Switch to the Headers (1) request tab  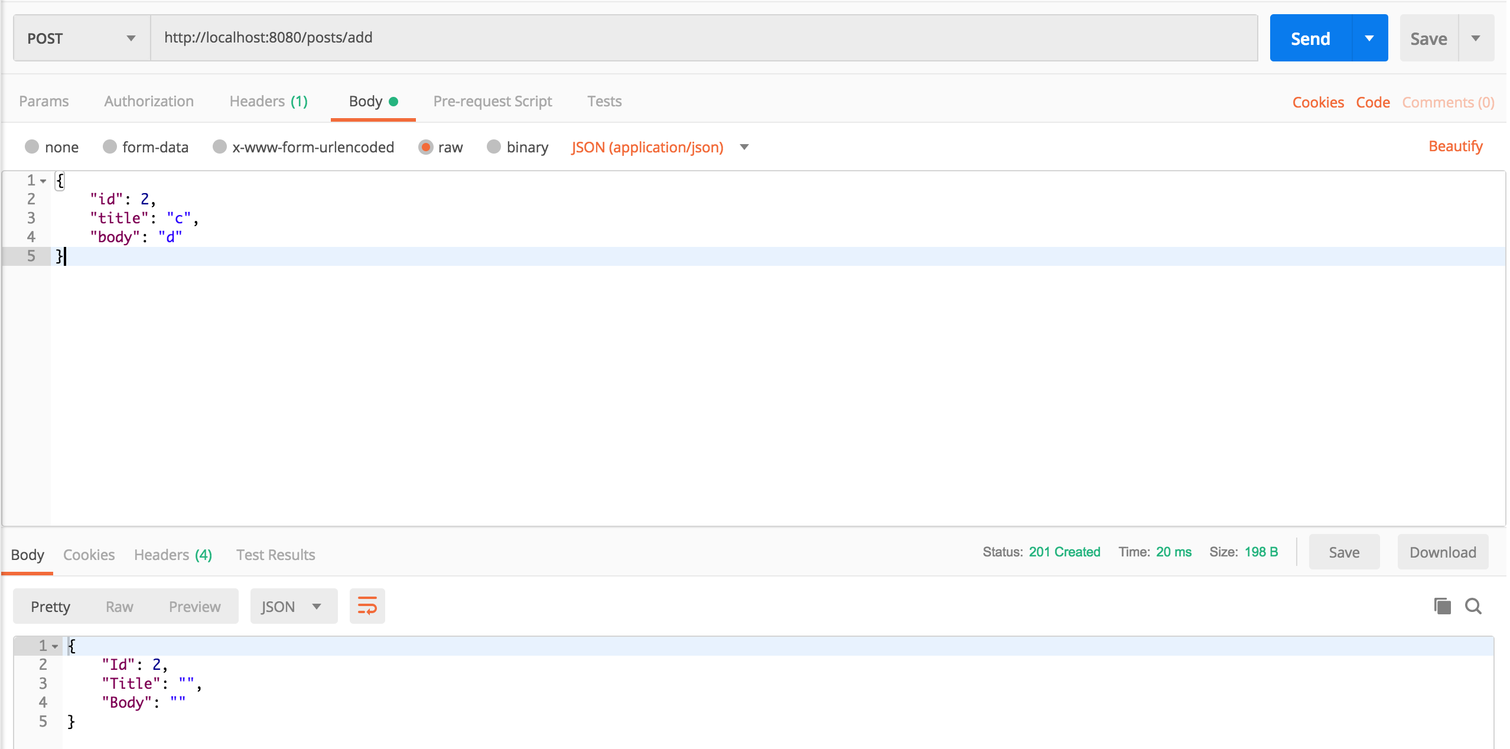268,102
